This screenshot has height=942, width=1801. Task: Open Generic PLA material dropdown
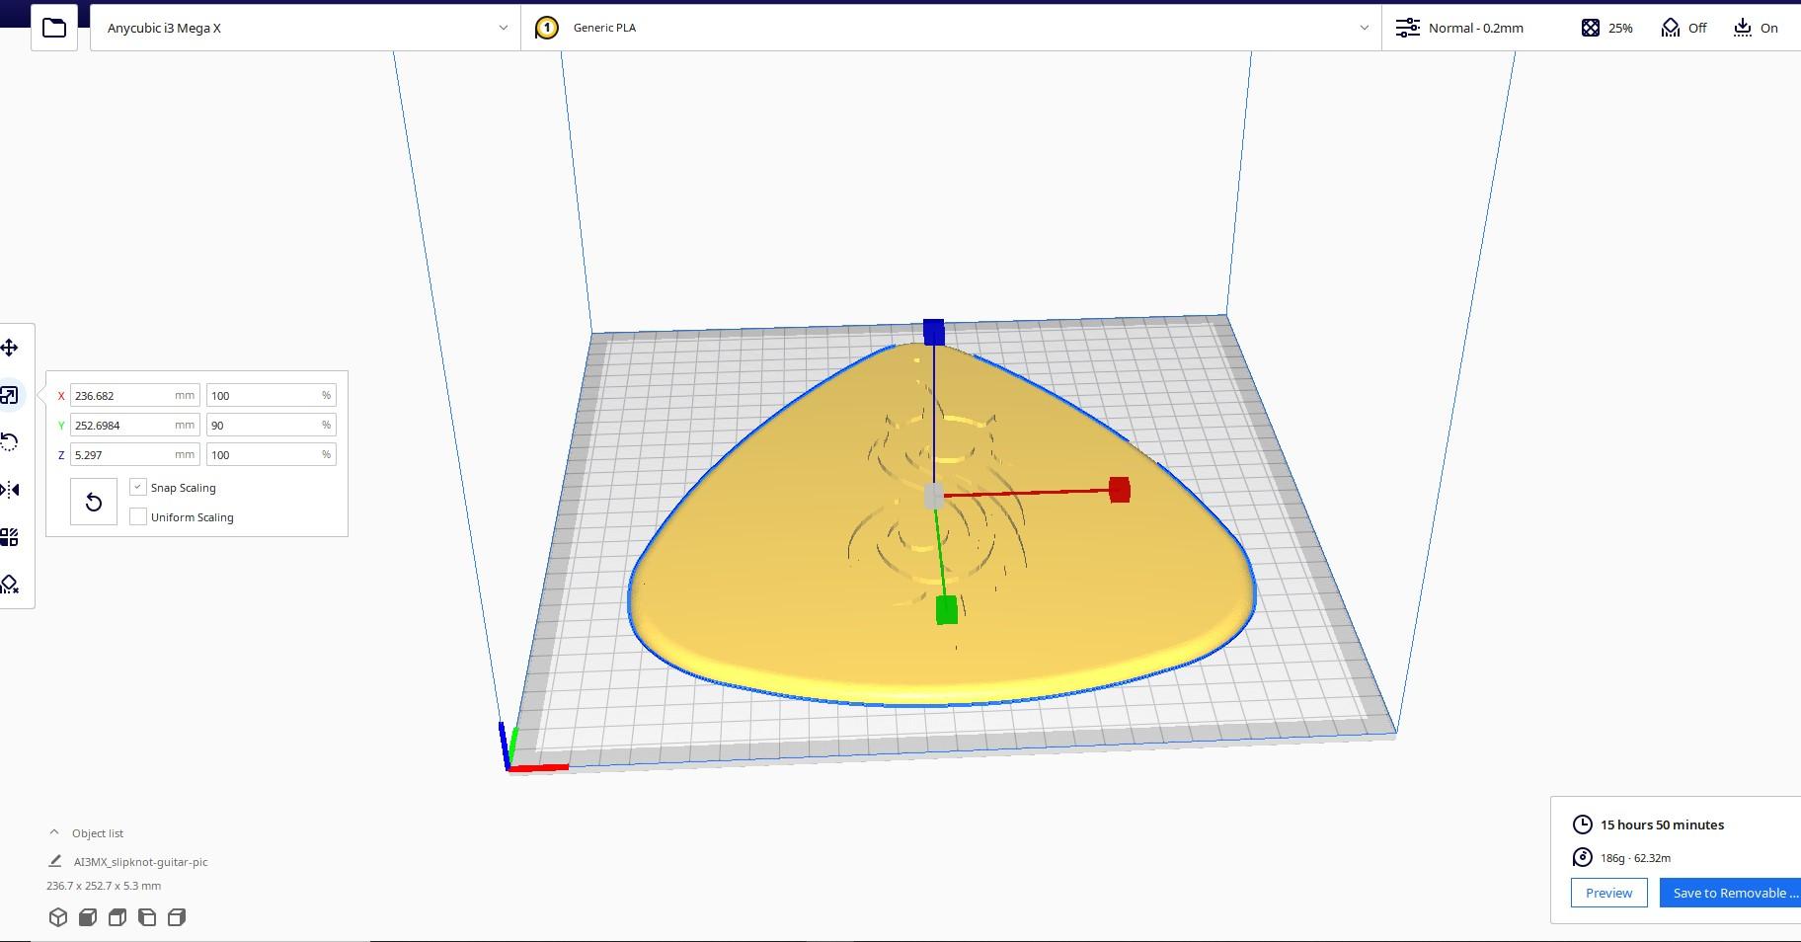pos(951,28)
